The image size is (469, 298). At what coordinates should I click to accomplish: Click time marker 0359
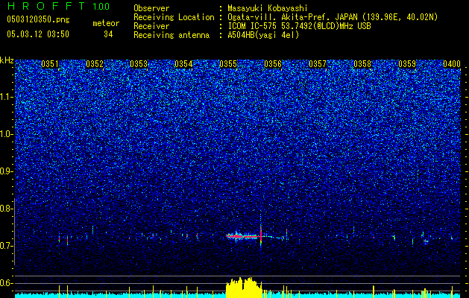tap(407, 64)
